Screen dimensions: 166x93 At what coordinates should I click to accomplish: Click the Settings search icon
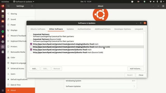pos(9,6)
